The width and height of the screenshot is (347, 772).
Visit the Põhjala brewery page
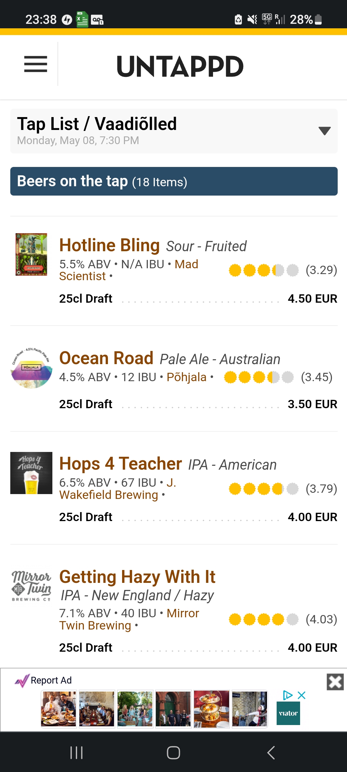[x=186, y=377]
